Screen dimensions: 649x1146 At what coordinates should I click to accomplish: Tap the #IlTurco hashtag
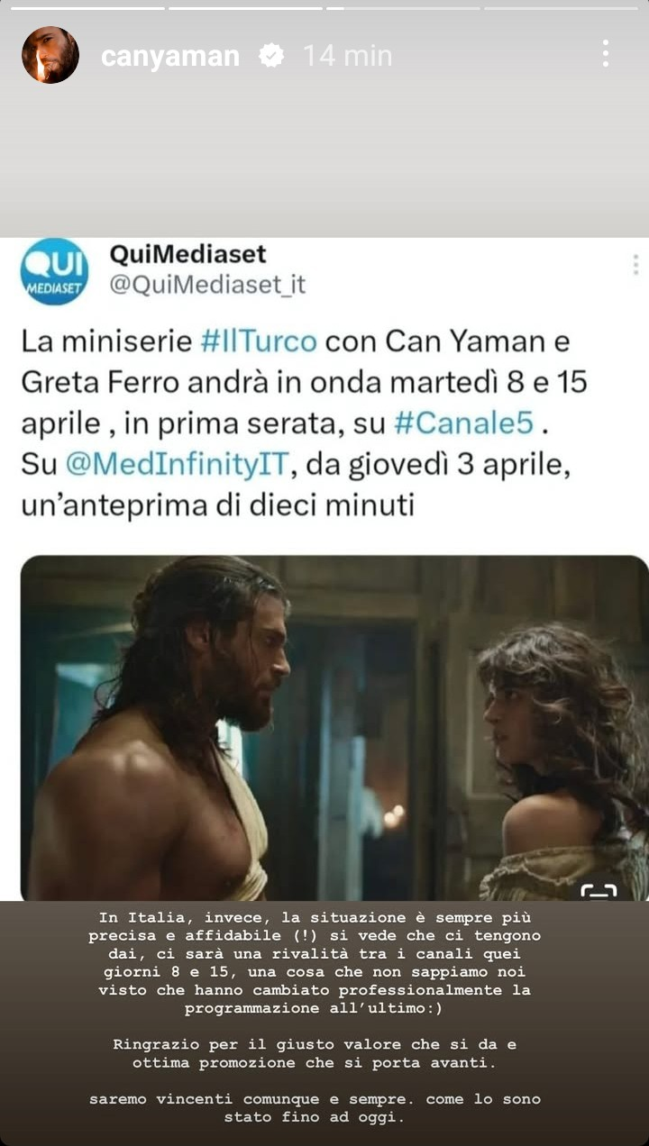pos(258,341)
